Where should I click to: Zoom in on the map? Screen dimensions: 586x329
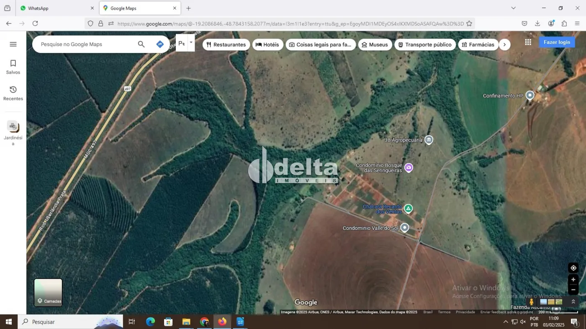(573, 280)
